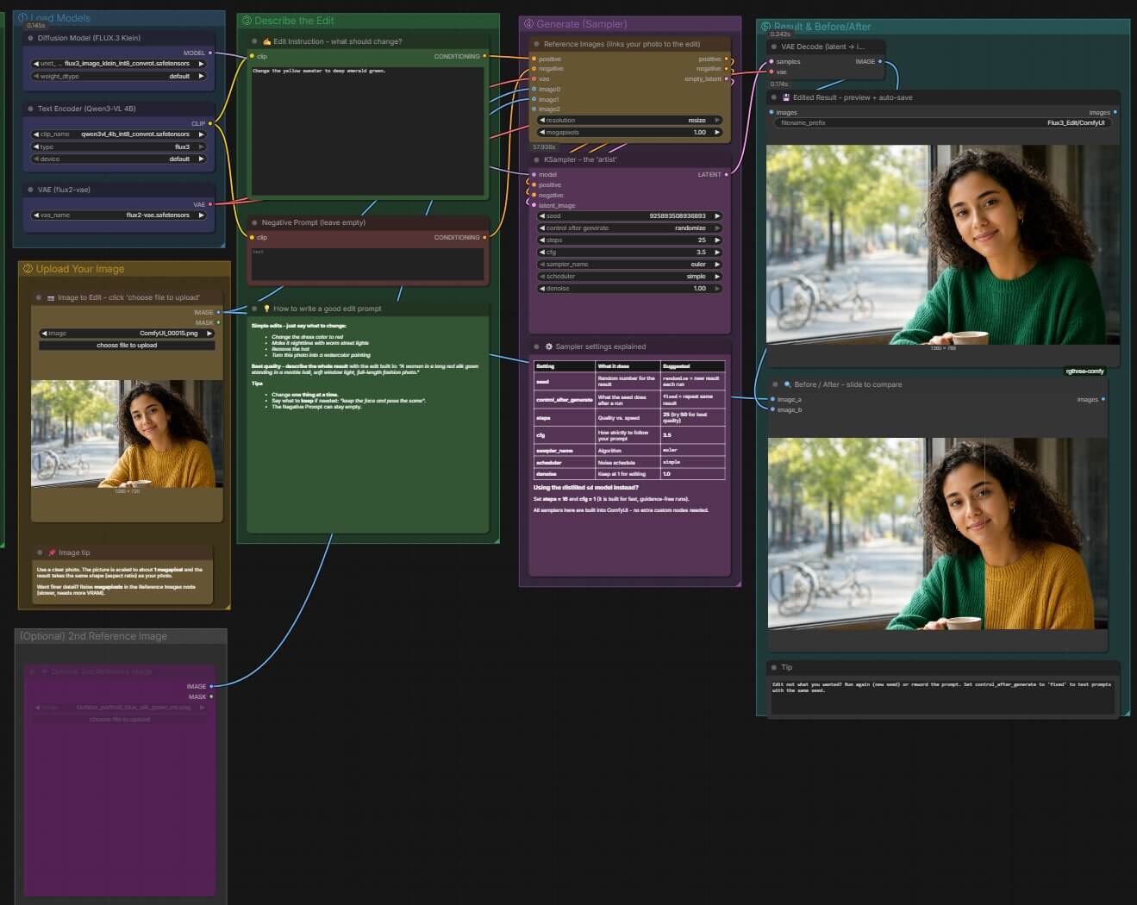Collapse the Edited Result node via its dot

(x=774, y=97)
